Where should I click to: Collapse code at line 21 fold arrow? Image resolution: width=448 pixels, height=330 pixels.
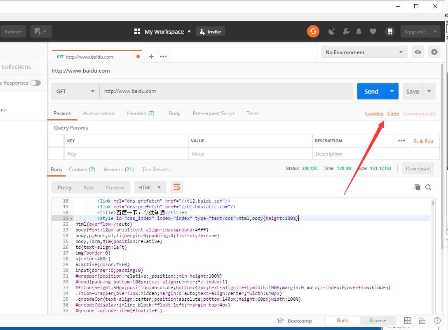tap(71, 219)
